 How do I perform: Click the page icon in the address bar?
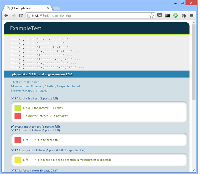[x=29, y=16]
